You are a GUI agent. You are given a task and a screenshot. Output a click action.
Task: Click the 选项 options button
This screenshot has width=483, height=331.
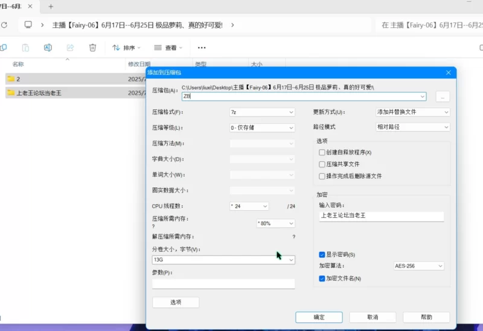(176, 302)
